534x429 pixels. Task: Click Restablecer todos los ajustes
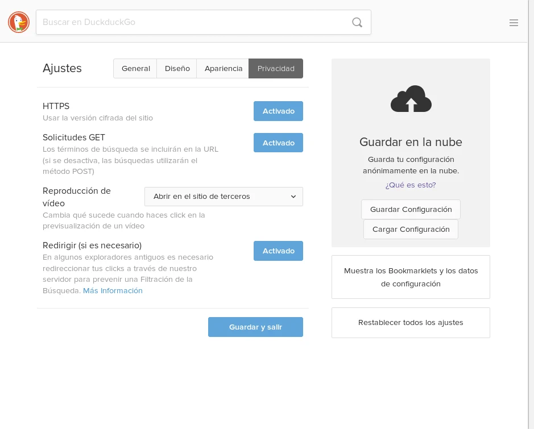click(411, 323)
